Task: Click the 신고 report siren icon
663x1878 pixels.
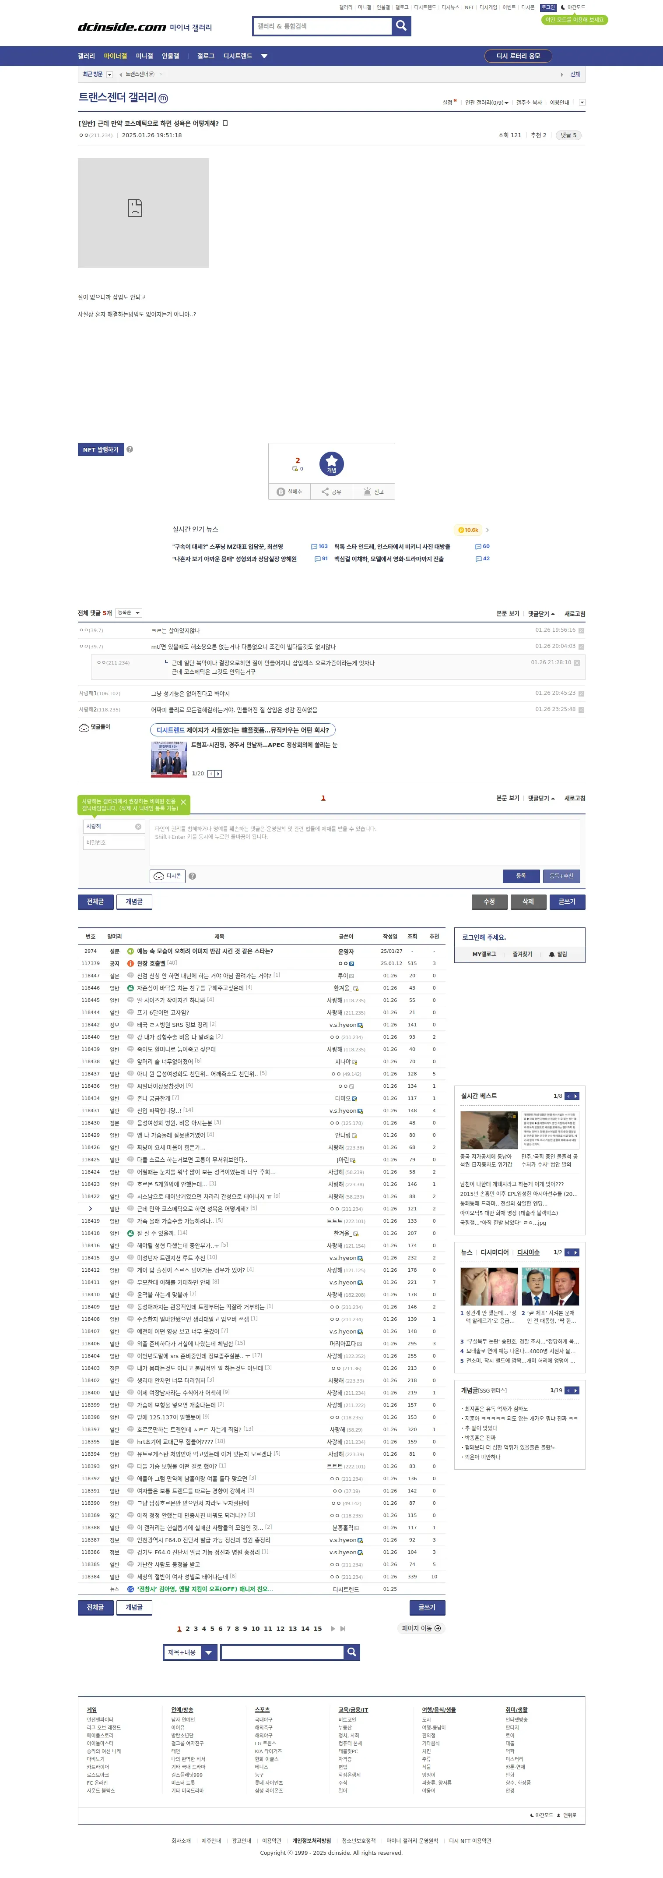Action: click(x=374, y=492)
